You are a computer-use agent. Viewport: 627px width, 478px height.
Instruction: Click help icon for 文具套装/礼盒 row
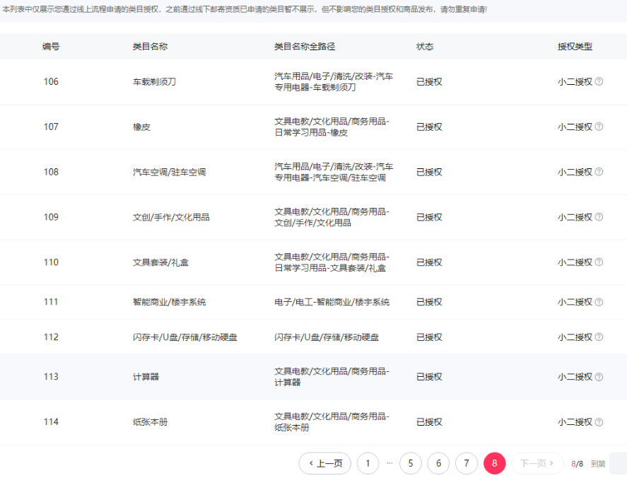pyautogui.click(x=599, y=262)
